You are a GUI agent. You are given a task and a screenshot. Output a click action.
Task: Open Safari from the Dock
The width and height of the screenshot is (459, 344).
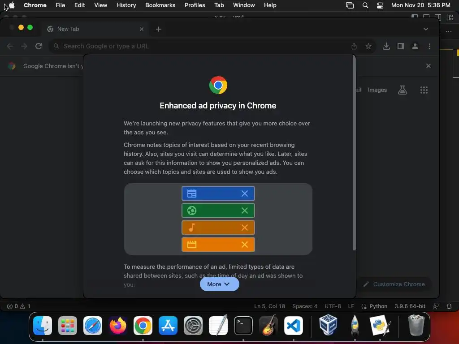pos(93,326)
